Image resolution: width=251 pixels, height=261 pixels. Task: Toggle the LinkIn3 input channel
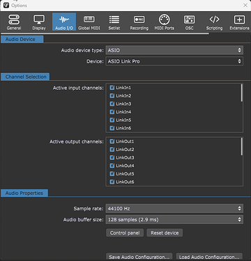point(112,104)
